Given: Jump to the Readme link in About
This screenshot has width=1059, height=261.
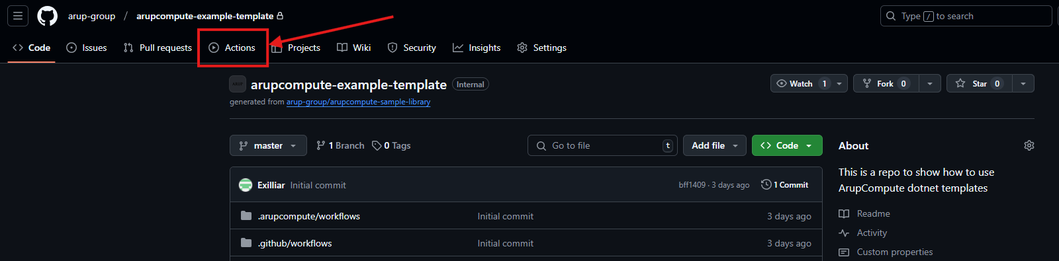Looking at the screenshot, I should pos(864,213).
